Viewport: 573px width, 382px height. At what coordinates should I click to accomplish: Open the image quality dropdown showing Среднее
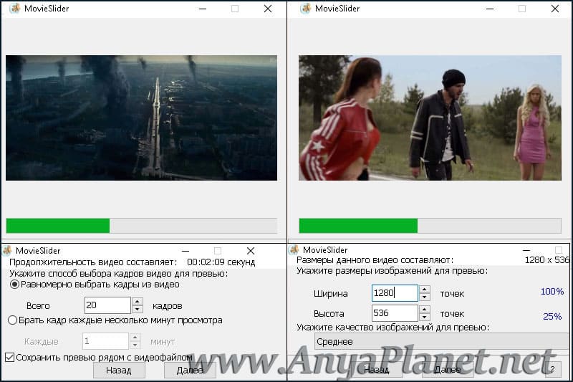pos(441,341)
